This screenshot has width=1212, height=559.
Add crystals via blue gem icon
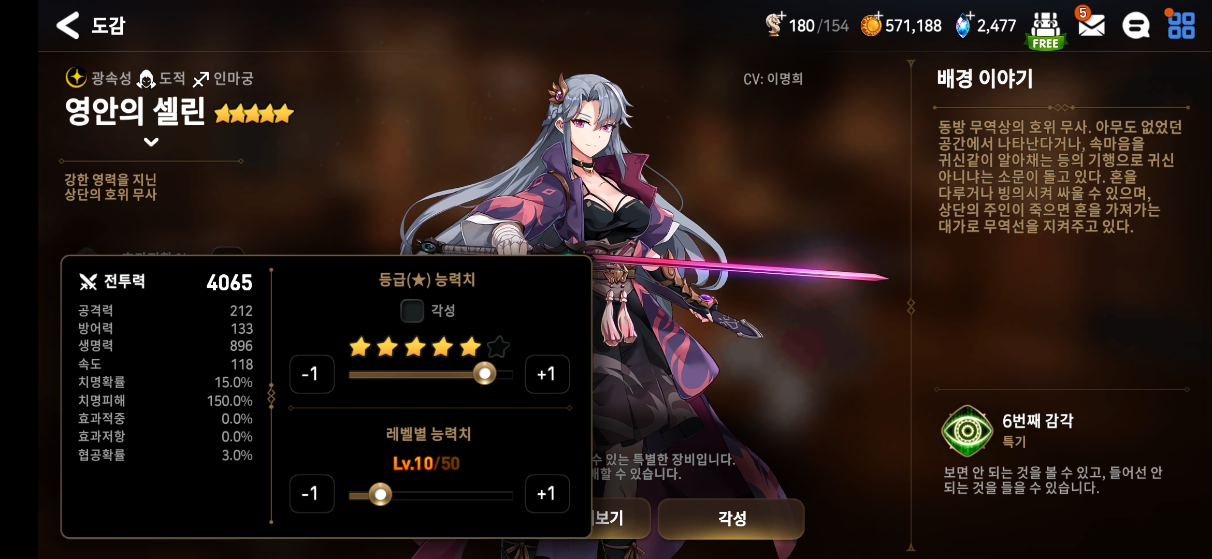(963, 25)
